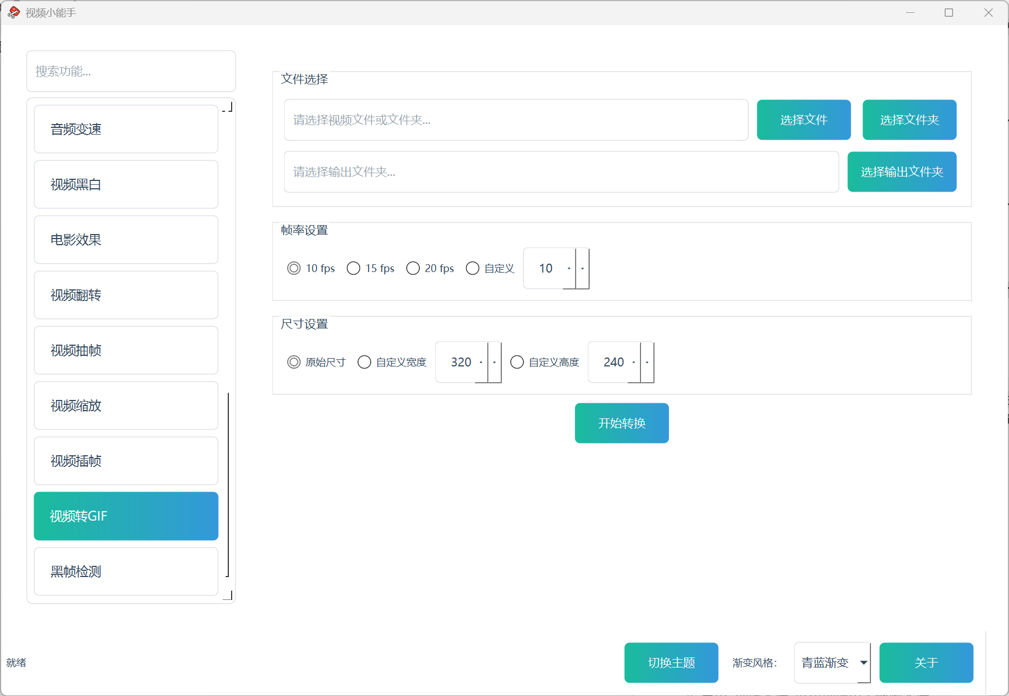
Task: Open the 关于 about button
Action: coord(926,663)
